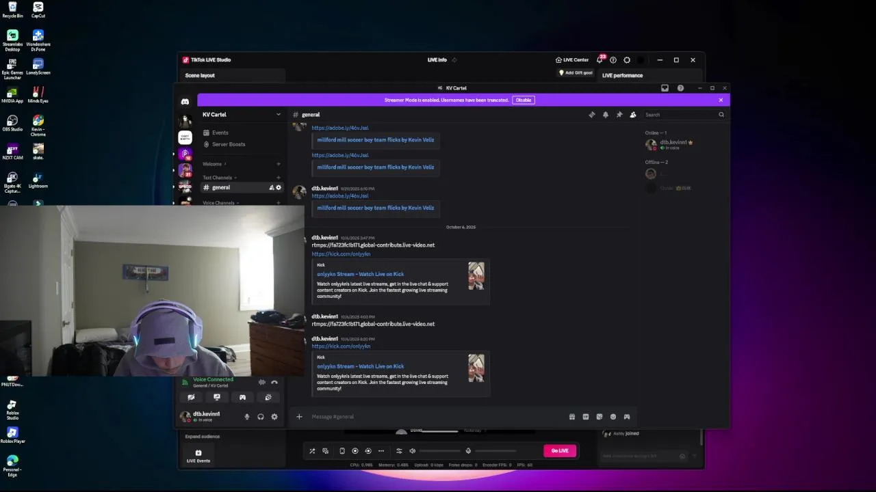Open the KV Cartel server dropdown
The height and width of the screenshot is (492, 876).
pyautogui.click(x=241, y=115)
